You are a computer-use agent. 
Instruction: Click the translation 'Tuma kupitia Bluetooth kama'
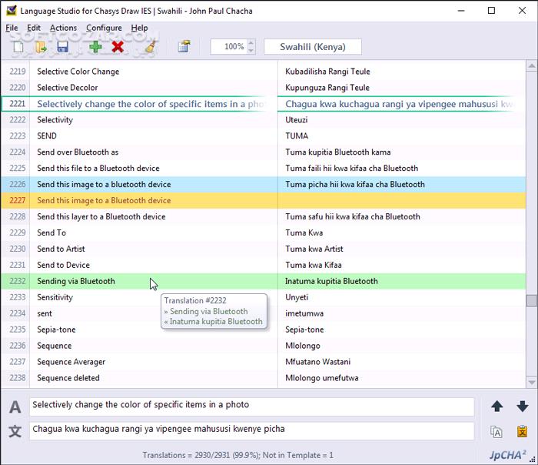pos(338,152)
